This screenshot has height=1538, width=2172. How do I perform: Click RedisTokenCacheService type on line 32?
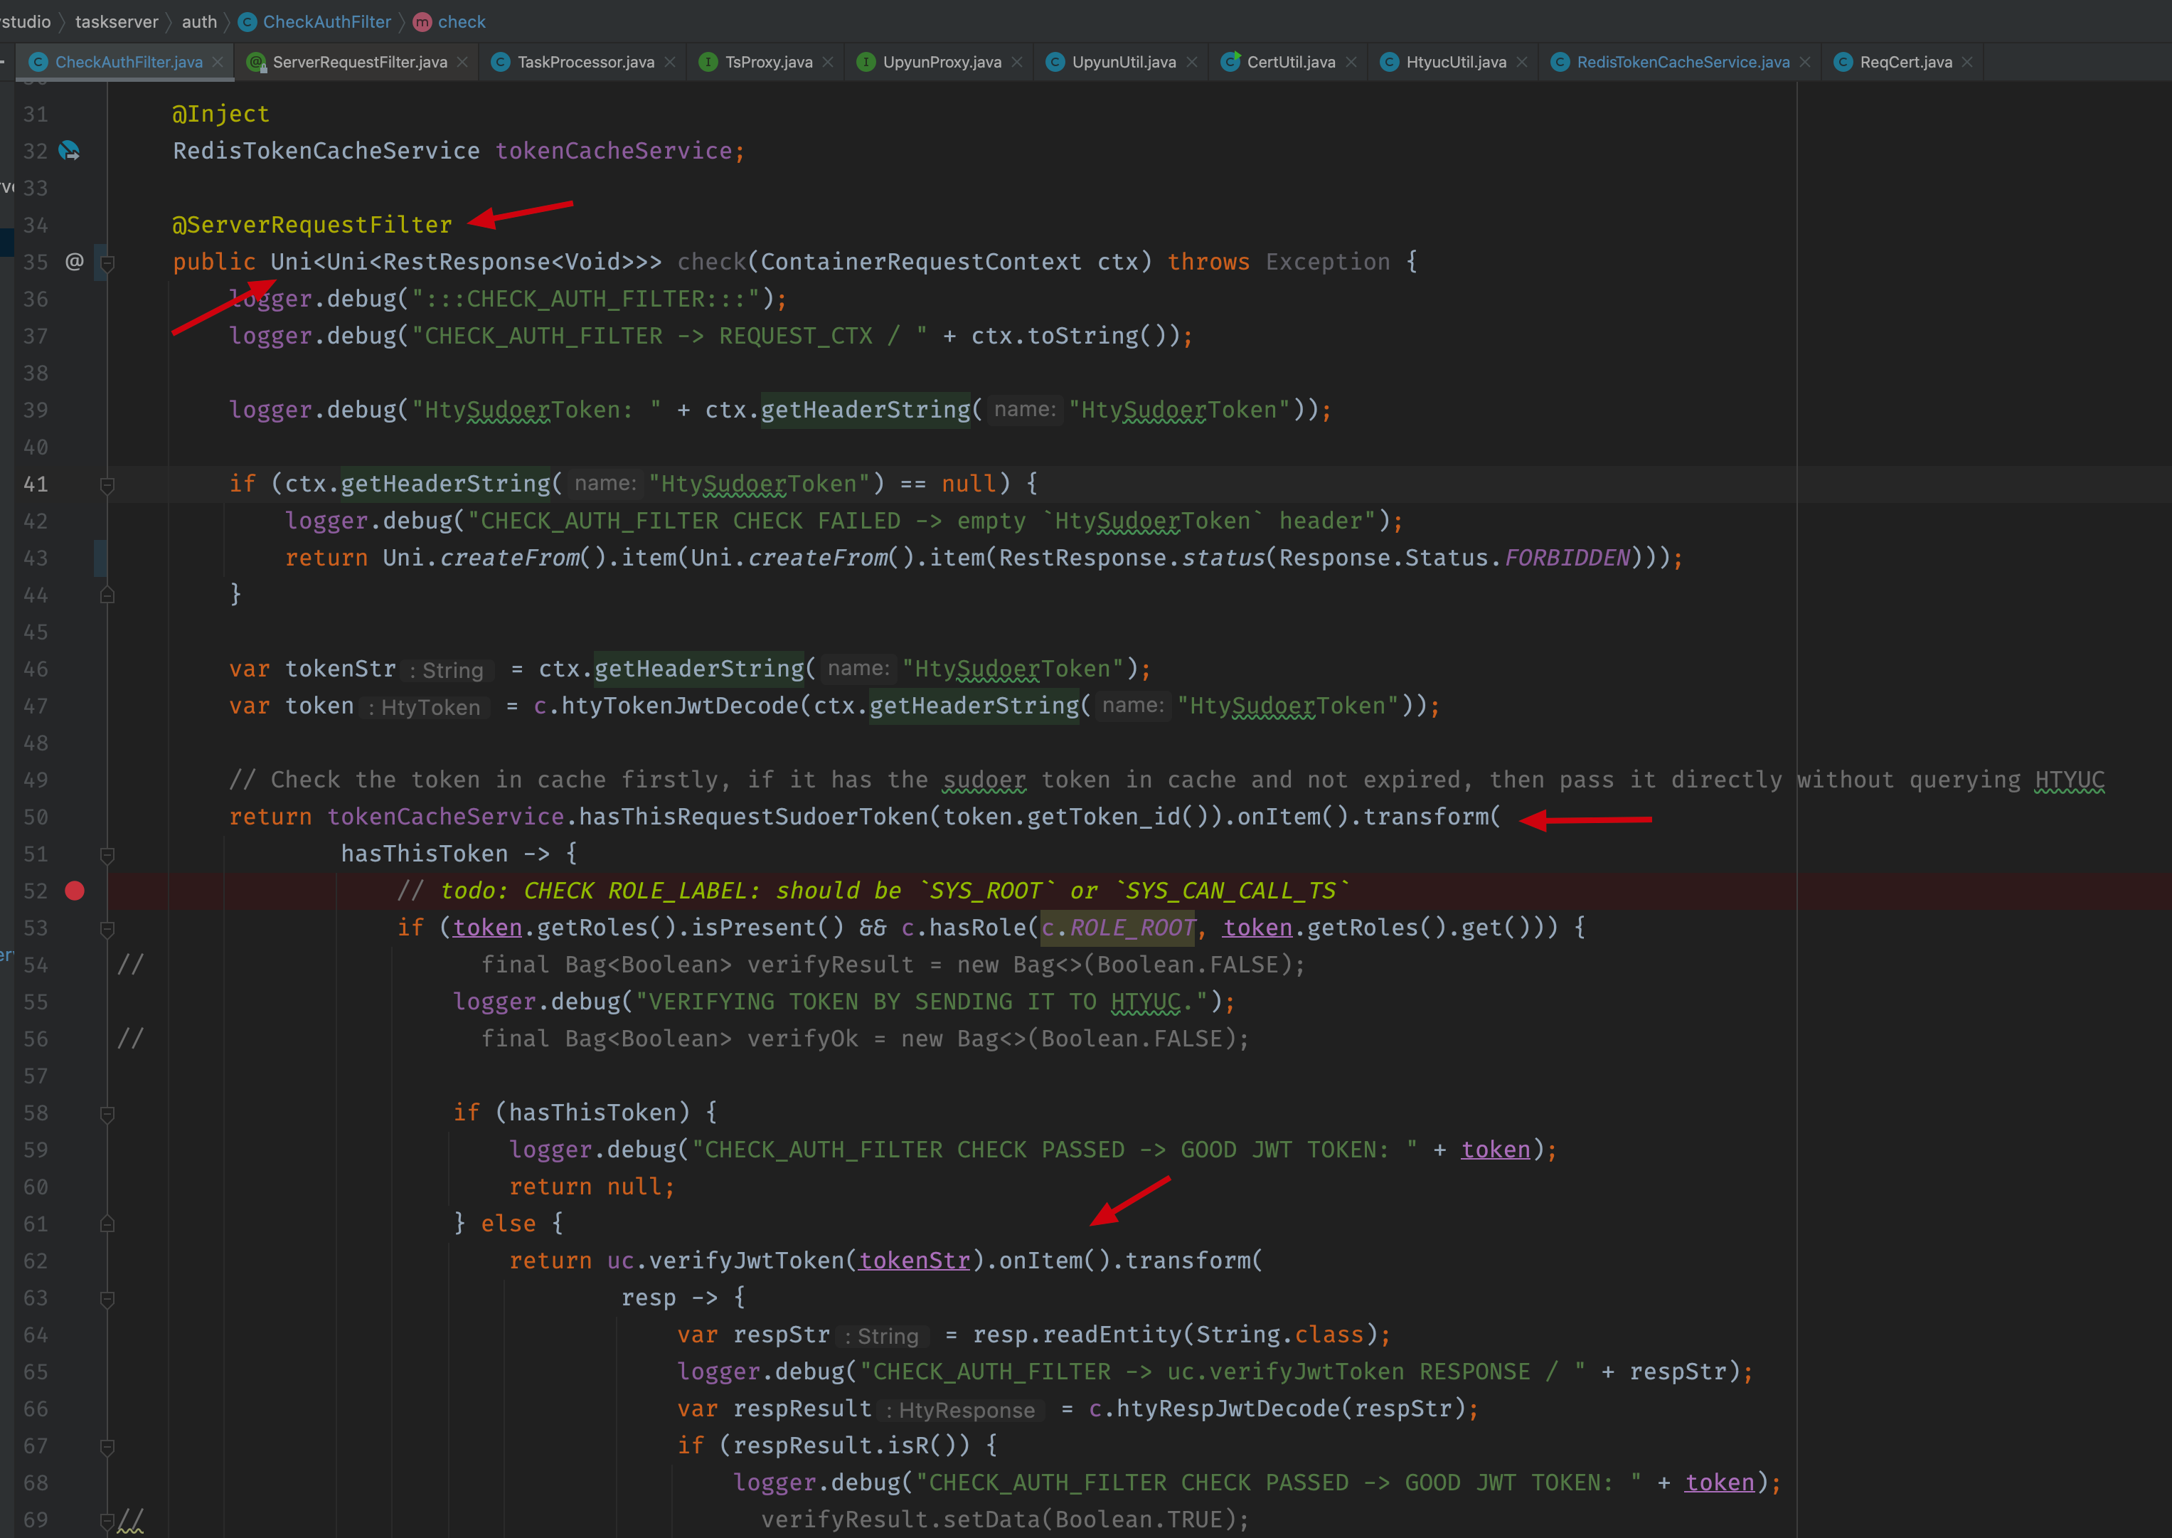tap(326, 151)
